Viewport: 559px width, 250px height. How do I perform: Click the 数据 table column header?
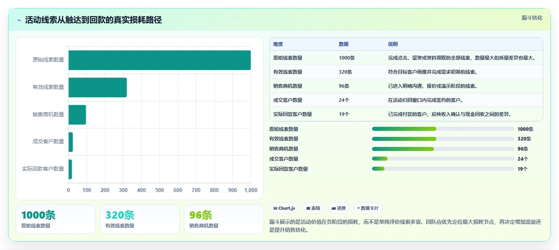[343, 44]
